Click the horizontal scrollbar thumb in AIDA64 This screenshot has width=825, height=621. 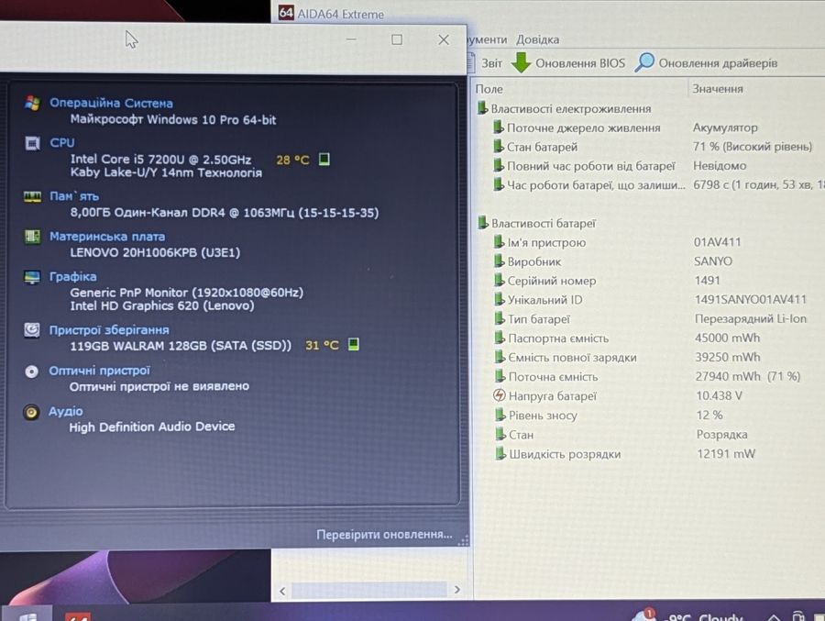(369, 590)
